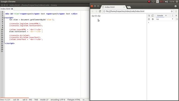The image size is (179, 101).
Task: Click line number 21 in Geany's margin
Action: click(x=2, y=51)
